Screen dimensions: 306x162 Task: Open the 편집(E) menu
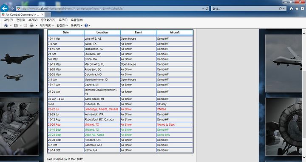[x=20, y=20]
